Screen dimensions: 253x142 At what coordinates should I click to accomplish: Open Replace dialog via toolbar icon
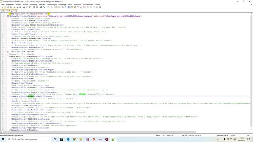coord(44,7)
